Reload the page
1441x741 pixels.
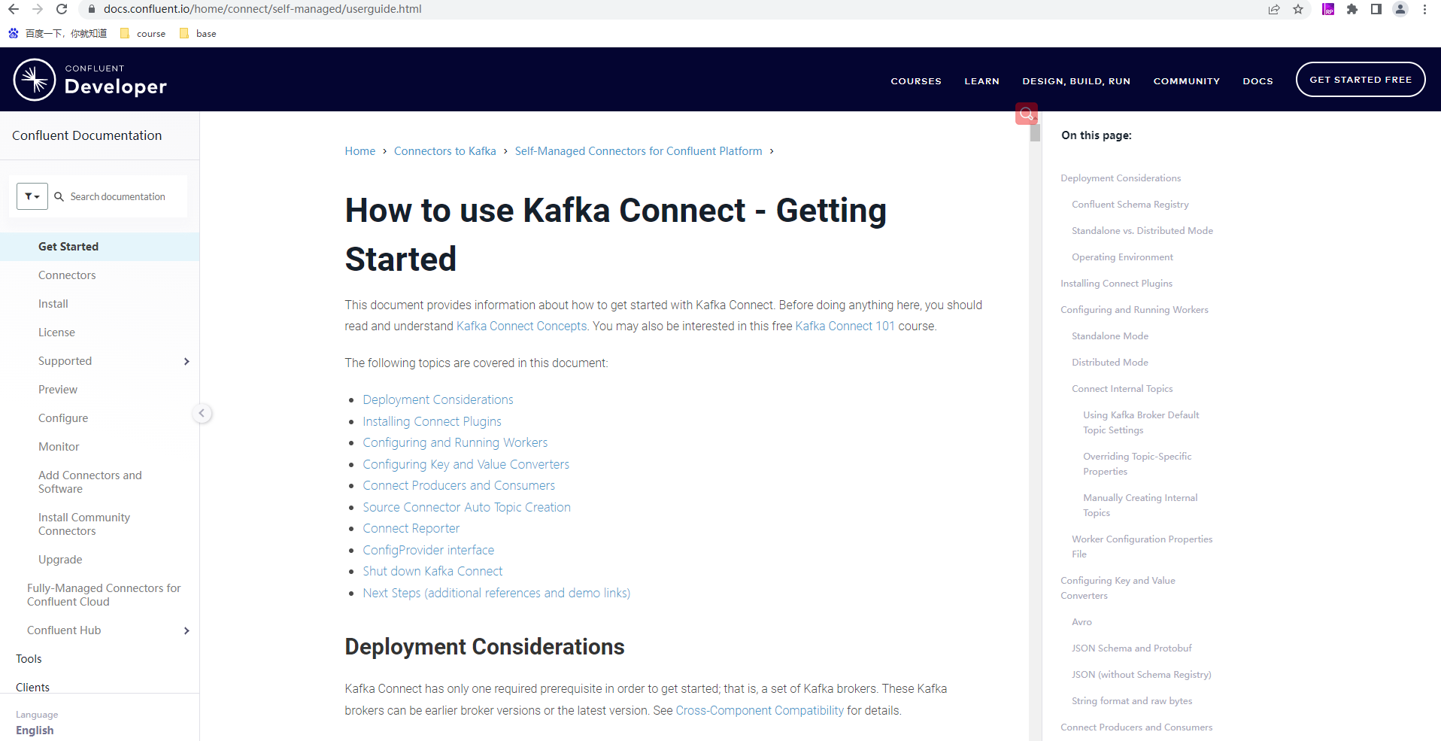[62, 9]
